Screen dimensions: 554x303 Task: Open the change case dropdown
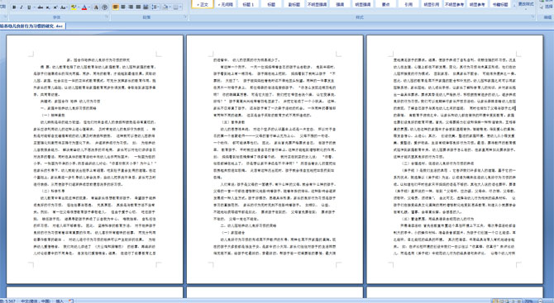64,7
